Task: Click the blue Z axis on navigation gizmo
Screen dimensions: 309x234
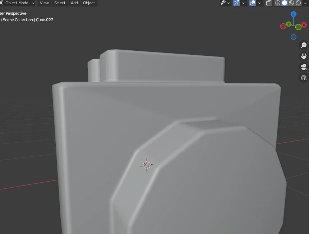Action: click(x=294, y=14)
